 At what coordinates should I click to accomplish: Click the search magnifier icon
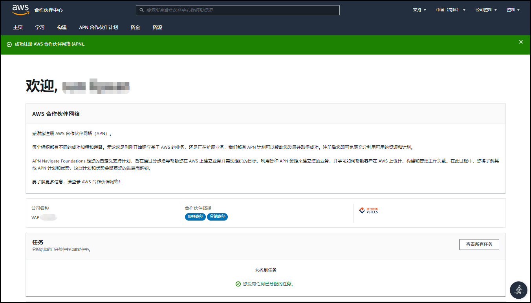142,10
